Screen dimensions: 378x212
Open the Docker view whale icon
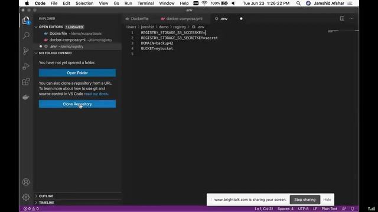(x=26, y=97)
